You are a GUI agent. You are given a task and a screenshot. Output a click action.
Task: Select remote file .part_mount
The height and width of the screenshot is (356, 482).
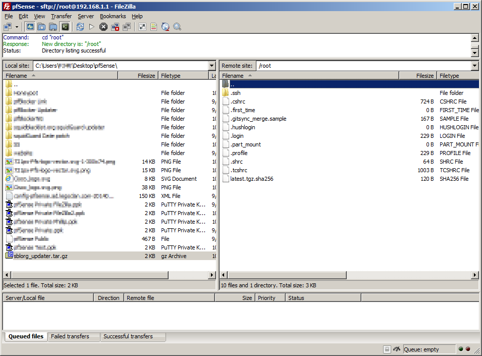(x=245, y=144)
